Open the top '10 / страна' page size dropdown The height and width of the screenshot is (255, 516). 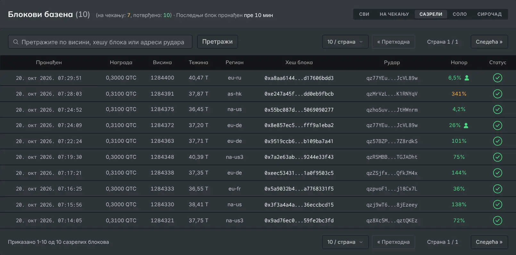point(345,42)
